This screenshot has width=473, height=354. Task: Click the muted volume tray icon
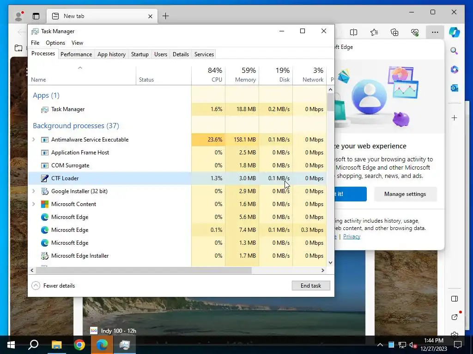[x=413, y=345]
